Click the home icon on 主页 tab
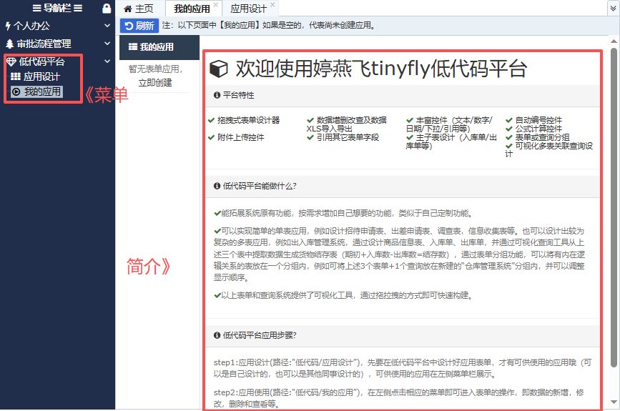Screen dimensions: 620x411 pyautogui.click(x=128, y=9)
